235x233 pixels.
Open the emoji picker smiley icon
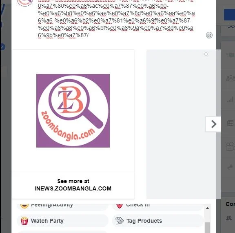tap(209, 35)
